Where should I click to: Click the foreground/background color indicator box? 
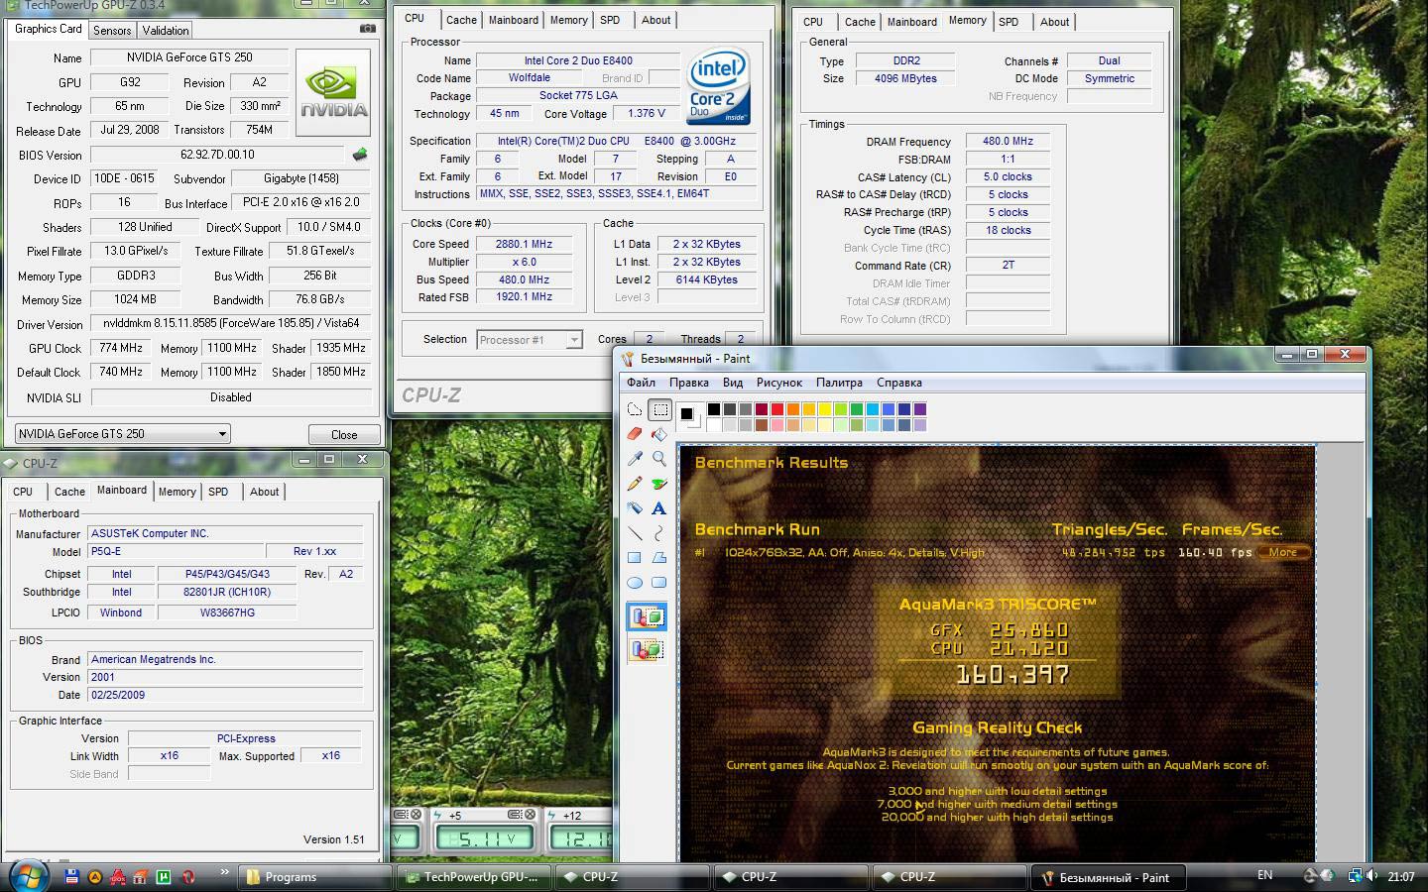click(690, 417)
